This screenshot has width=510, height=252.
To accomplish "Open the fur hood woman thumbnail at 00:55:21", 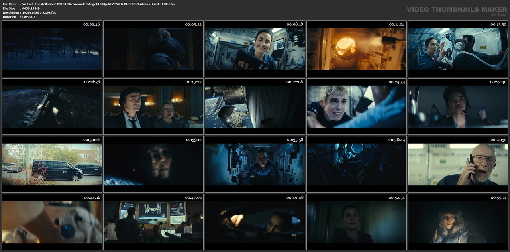I will pos(458,222).
